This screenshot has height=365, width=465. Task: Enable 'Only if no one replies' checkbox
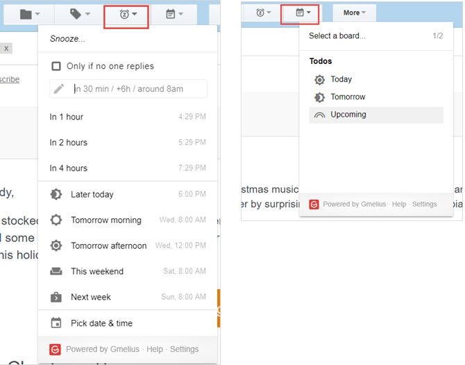56,66
